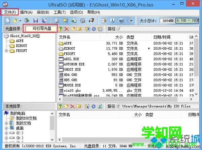Click the blue question mark Help icon

(x=121, y=20)
